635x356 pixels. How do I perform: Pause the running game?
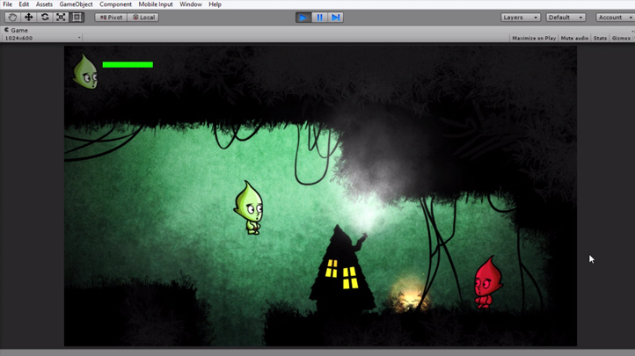319,18
